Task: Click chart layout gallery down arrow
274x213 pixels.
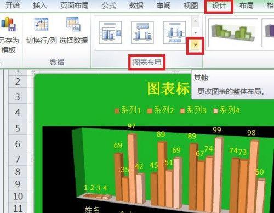Action: click(x=195, y=33)
